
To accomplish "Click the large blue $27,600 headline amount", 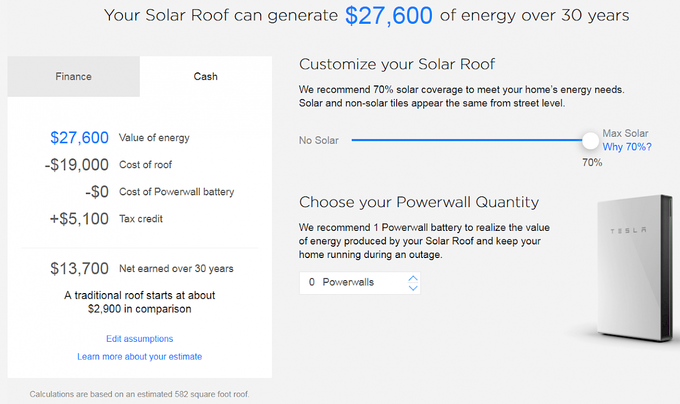I will (x=389, y=15).
